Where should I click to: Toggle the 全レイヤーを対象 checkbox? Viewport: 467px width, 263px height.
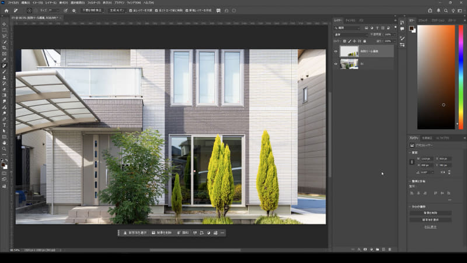(131, 11)
